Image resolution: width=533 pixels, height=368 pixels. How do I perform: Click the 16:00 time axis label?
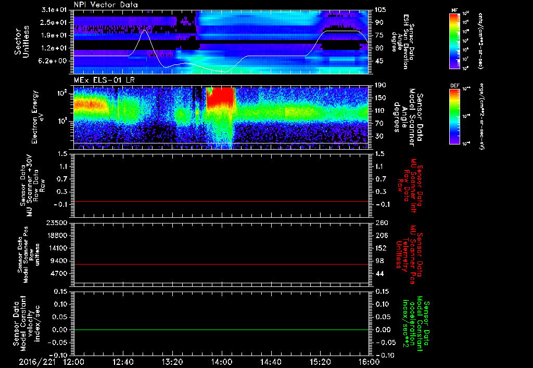(369, 362)
